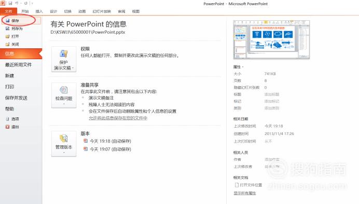
Task: Click last modified value 今天 19:18
Action: (273, 126)
